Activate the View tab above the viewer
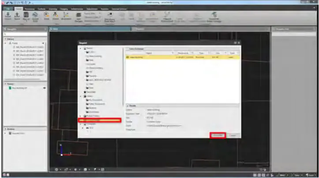The image size is (319, 178). coord(90,29)
